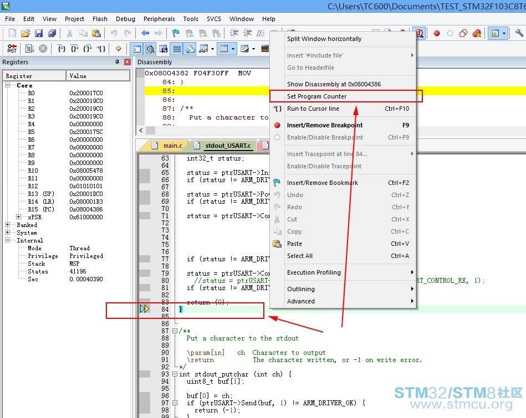Open the Debug menu

coord(125,19)
